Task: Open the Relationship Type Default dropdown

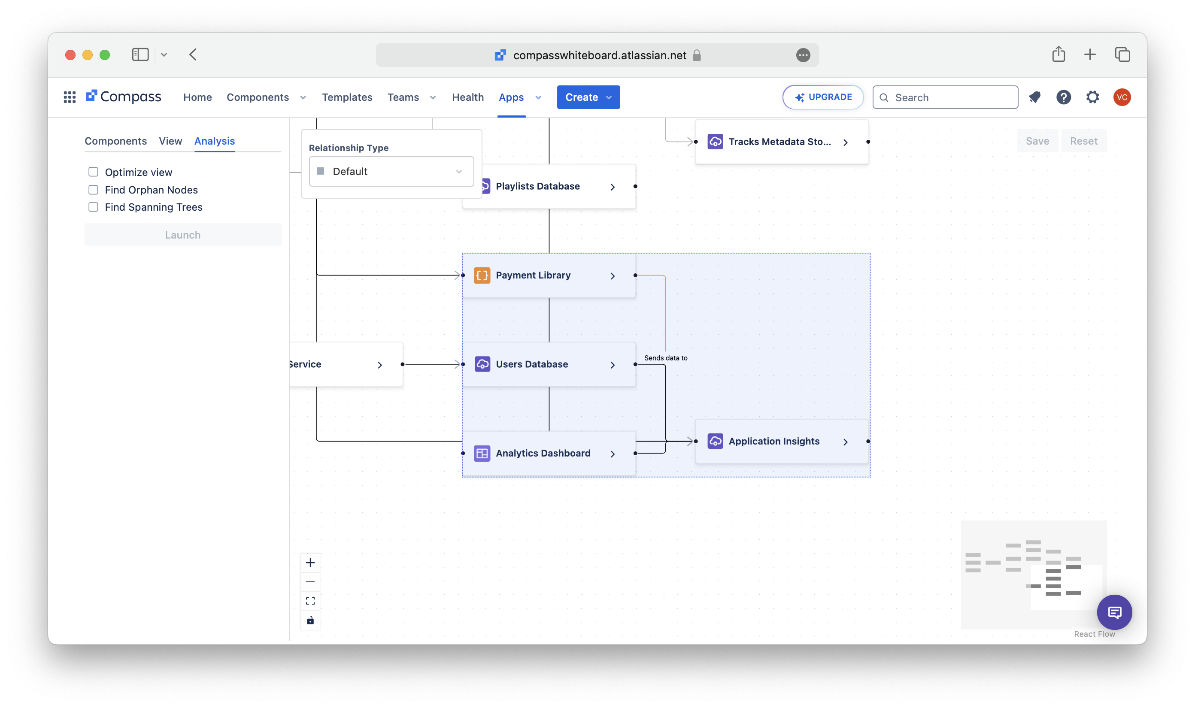Action: 391,171
